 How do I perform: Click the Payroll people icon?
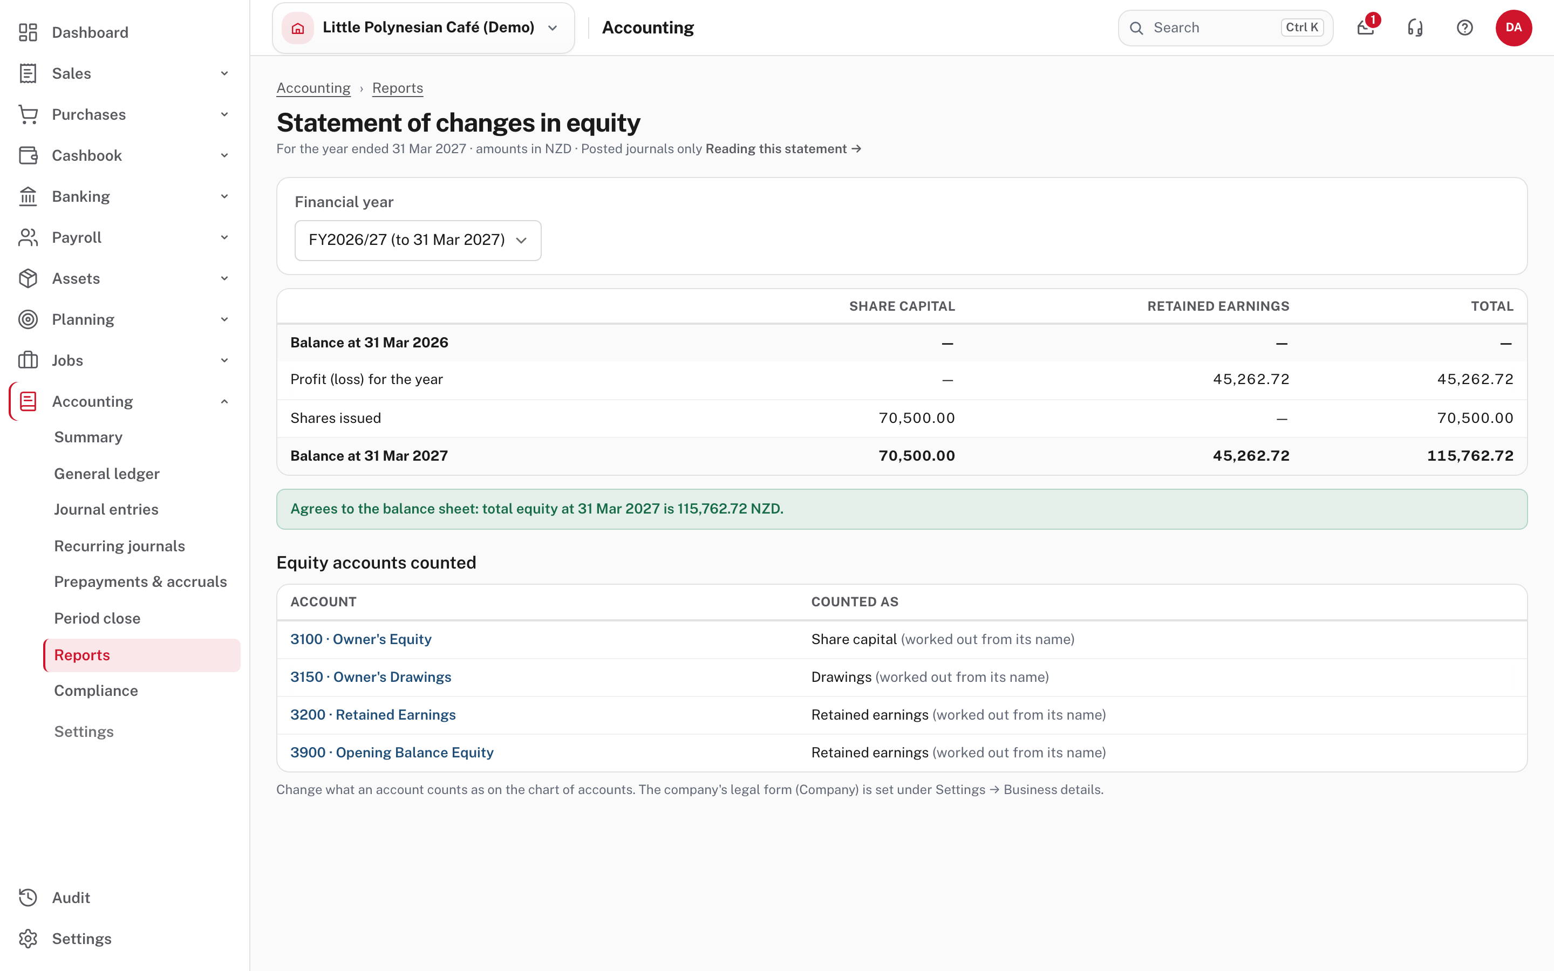pyautogui.click(x=28, y=237)
